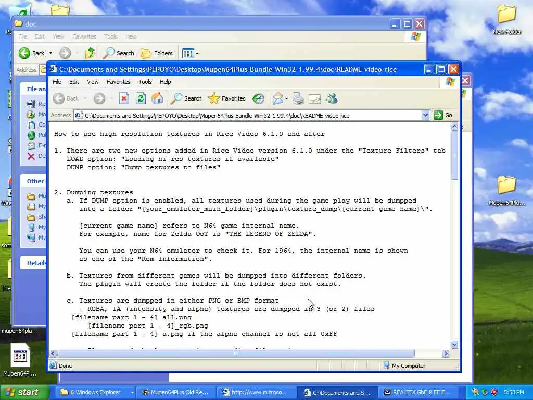533x400 pixels.
Task: Click the History icon in README window
Action: 258,98
